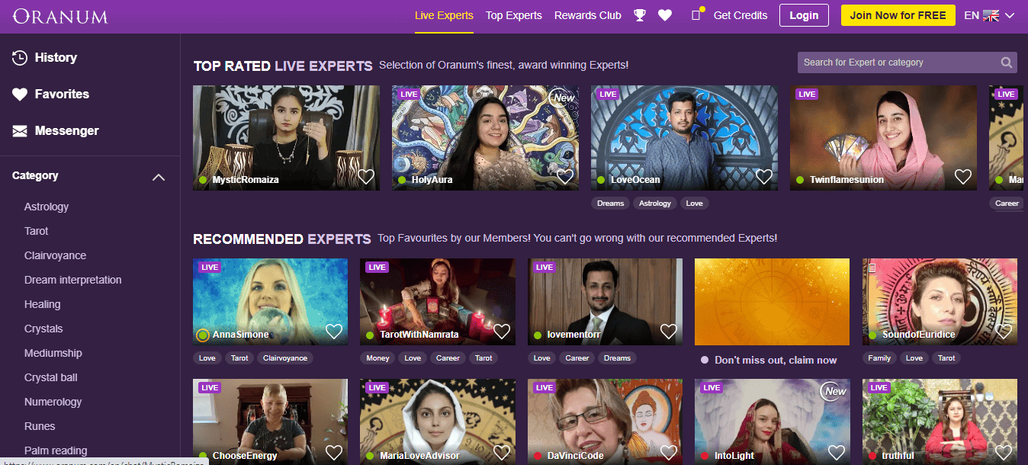The image size is (1028, 465).
Task: Click Money tag under TarotWithNamrata
Action: [x=377, y=358]
